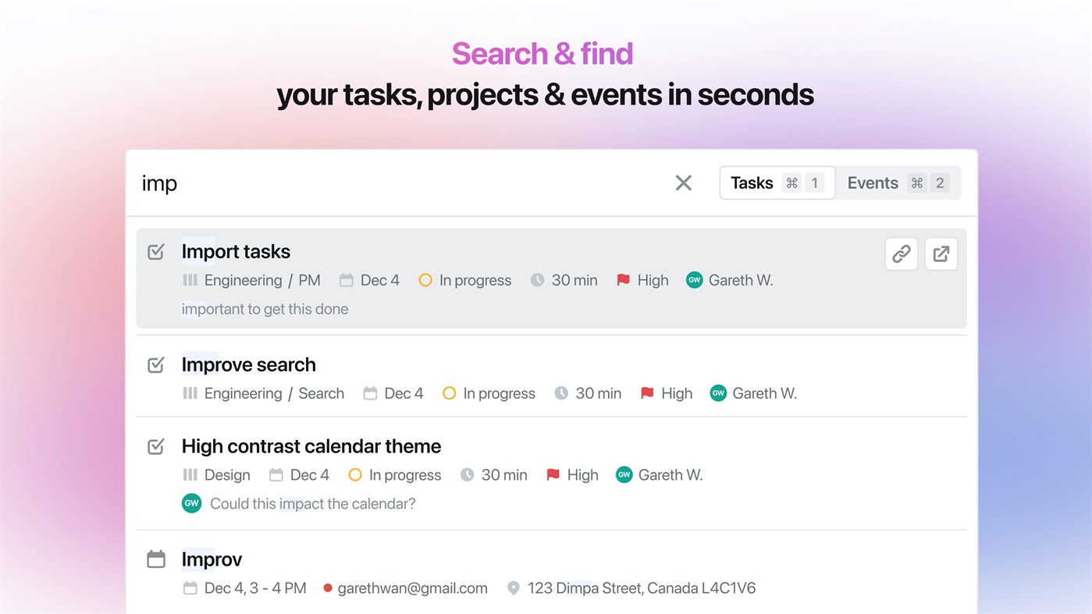Screen dimensions: 1092x614
Task: Mark Import tasks as complete
Action: [x=155, y=251]
